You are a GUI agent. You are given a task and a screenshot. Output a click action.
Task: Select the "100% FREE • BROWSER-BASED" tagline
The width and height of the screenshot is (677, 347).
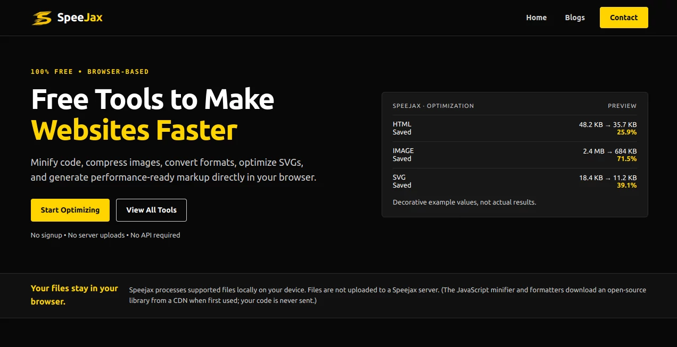click(90, 72)
